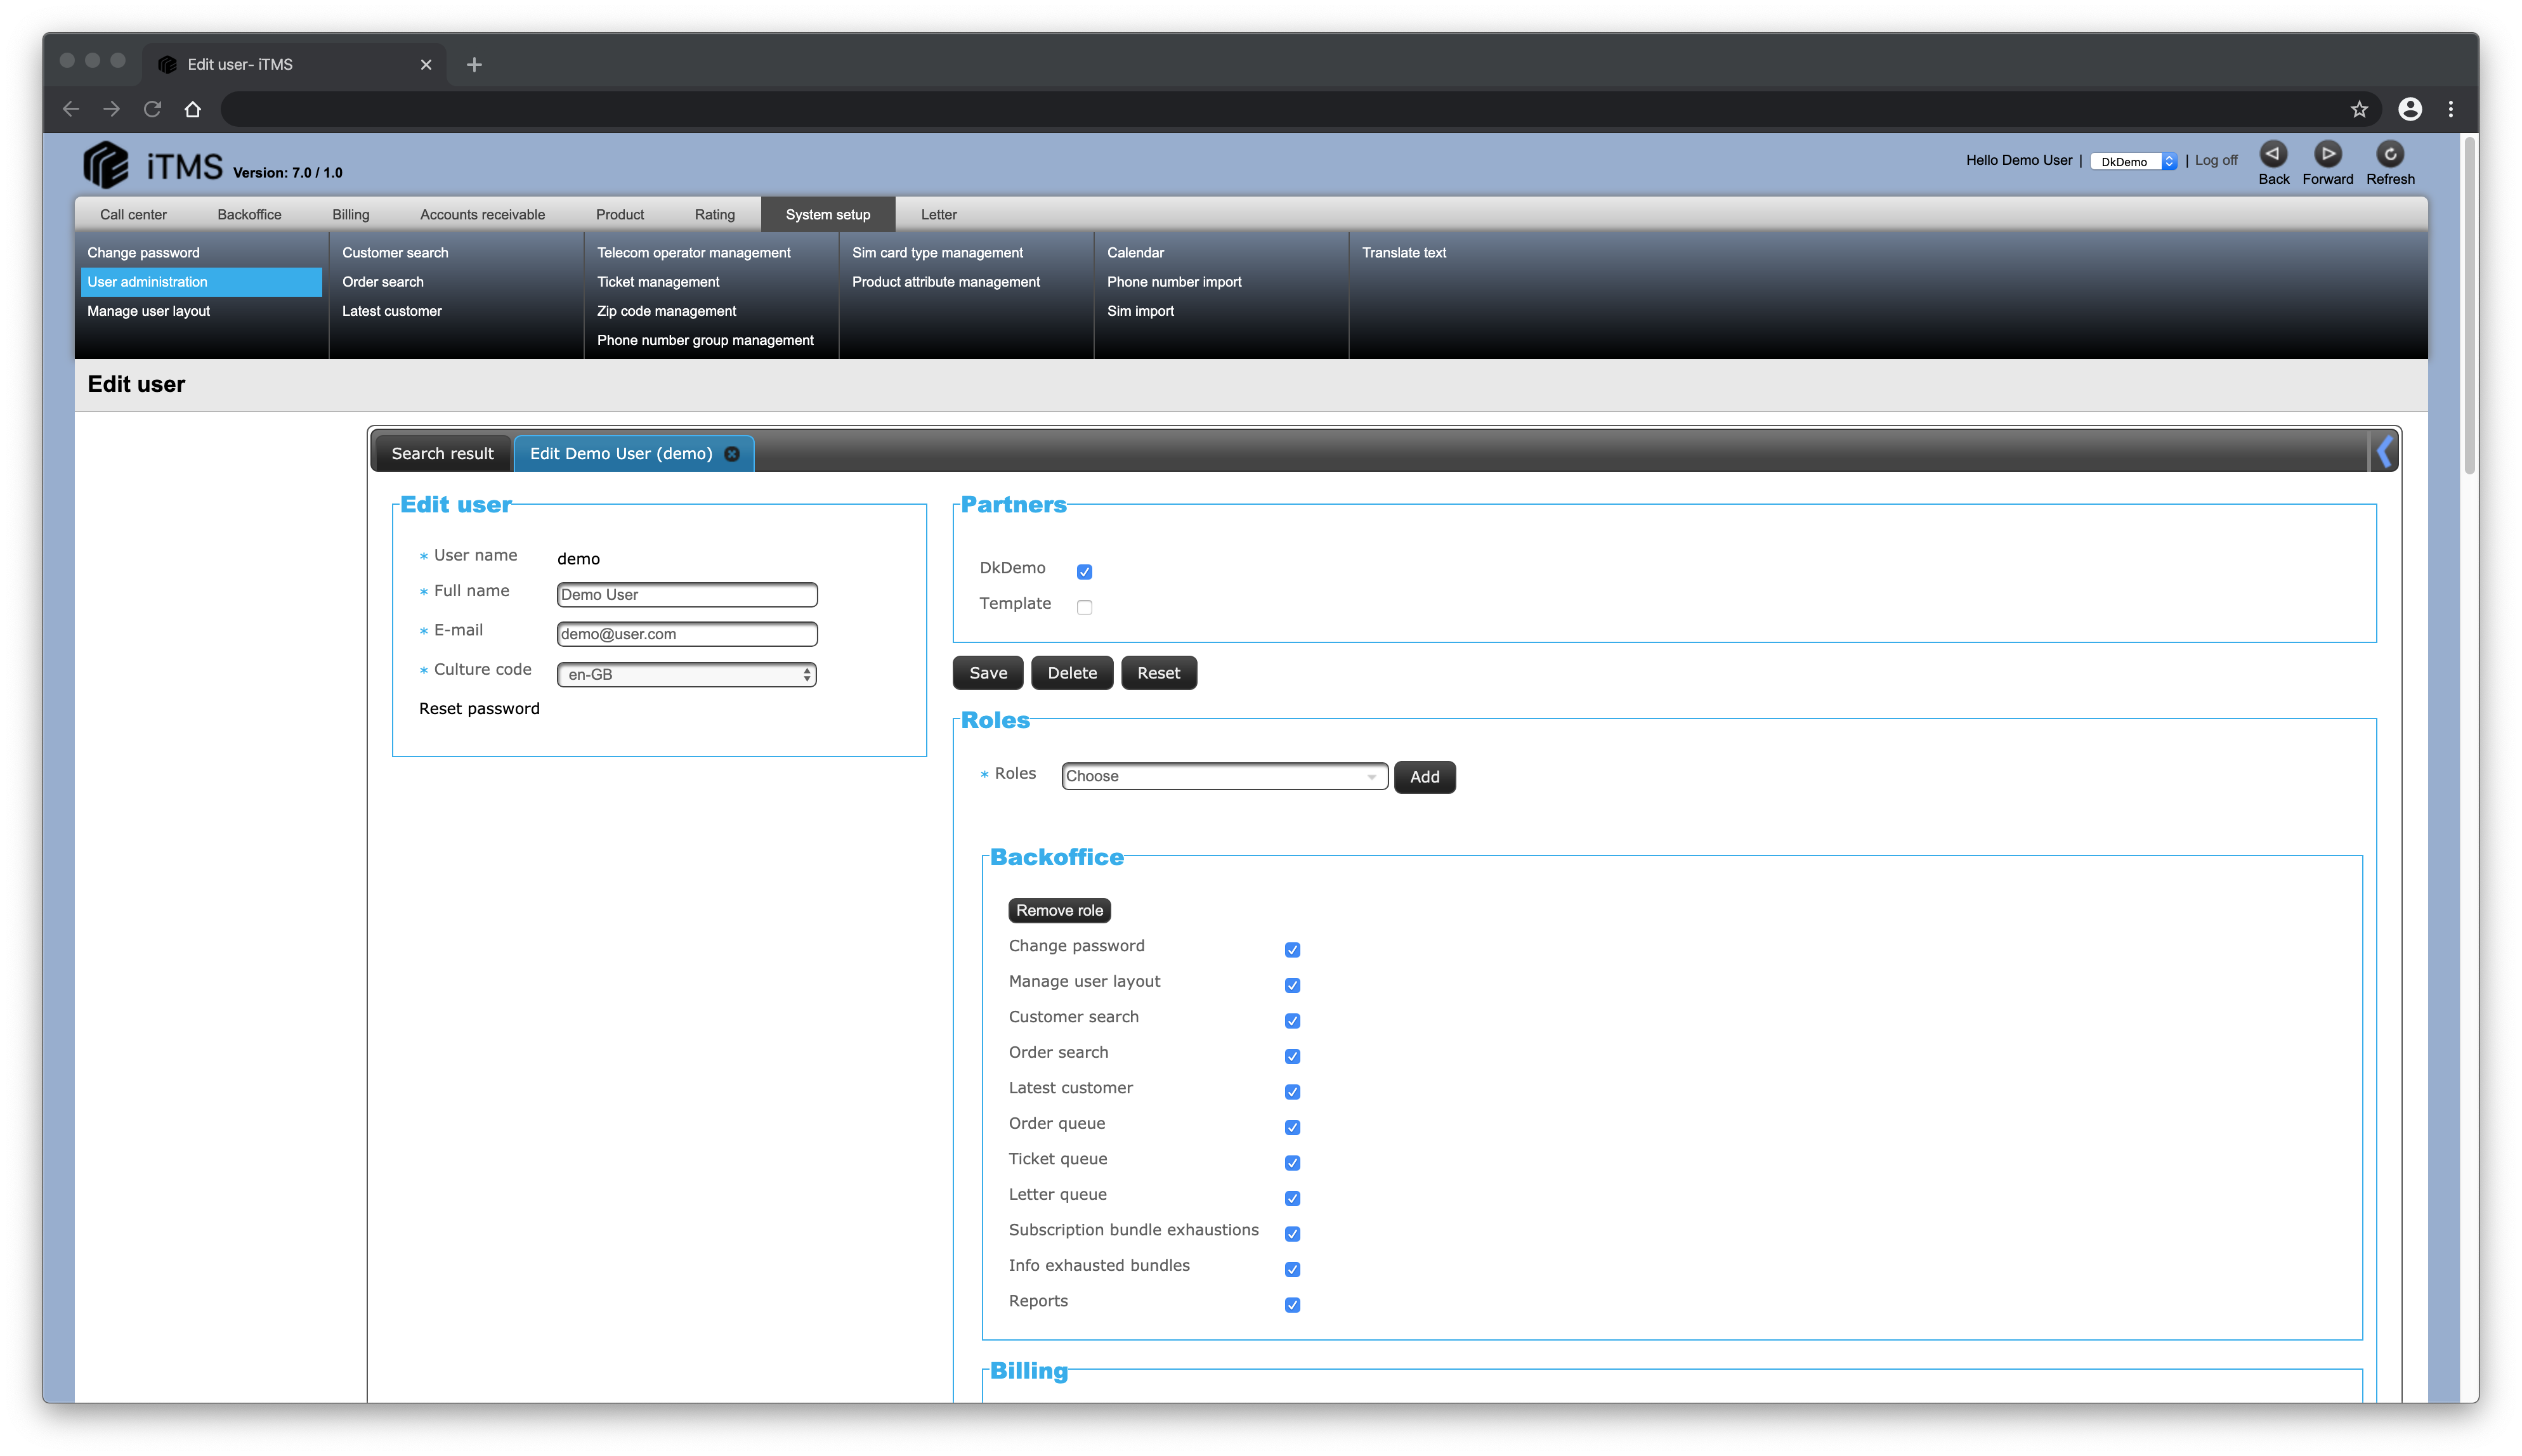Open a new browser tab

[474, 65]
